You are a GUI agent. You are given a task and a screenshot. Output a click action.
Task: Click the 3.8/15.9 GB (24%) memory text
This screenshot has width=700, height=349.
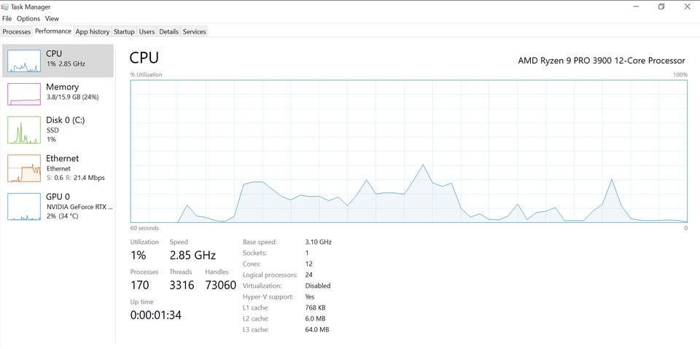point(72,97)
